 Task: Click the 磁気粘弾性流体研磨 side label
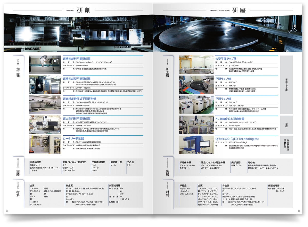coord(286,145)
